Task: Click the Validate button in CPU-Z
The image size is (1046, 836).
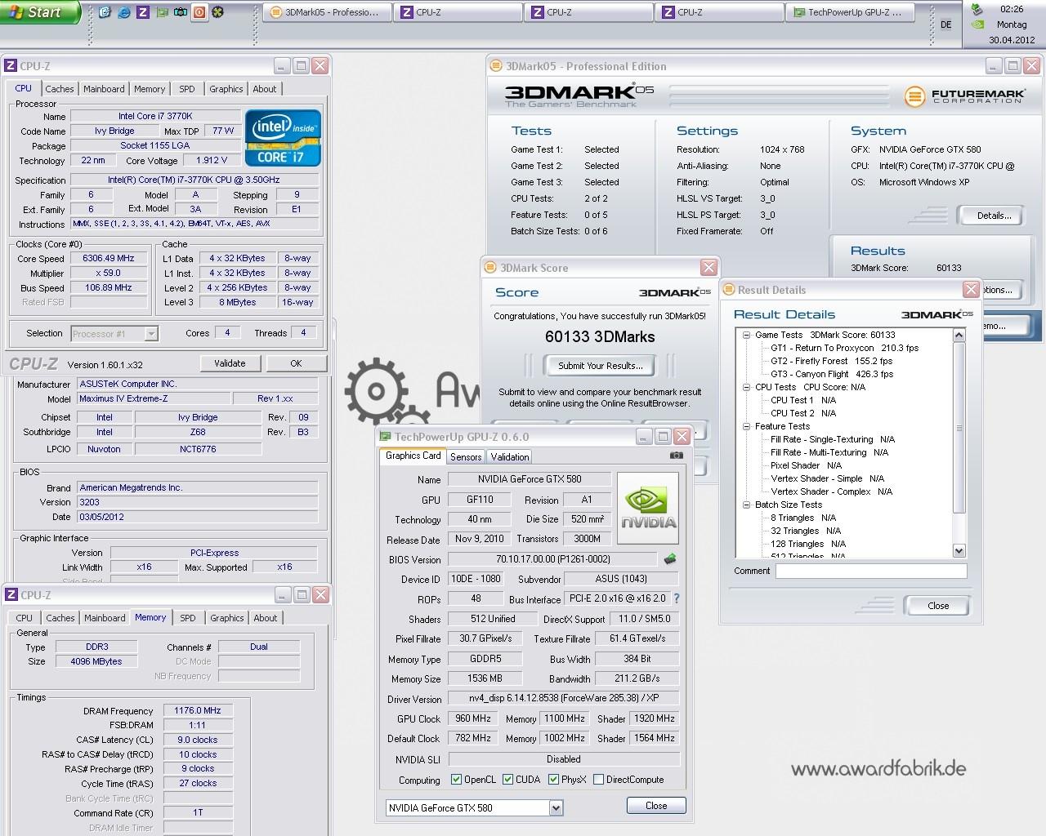Action: pos(230,363)
